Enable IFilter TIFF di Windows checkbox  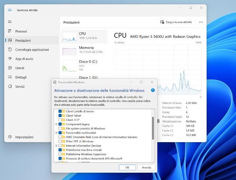point(60,141)
